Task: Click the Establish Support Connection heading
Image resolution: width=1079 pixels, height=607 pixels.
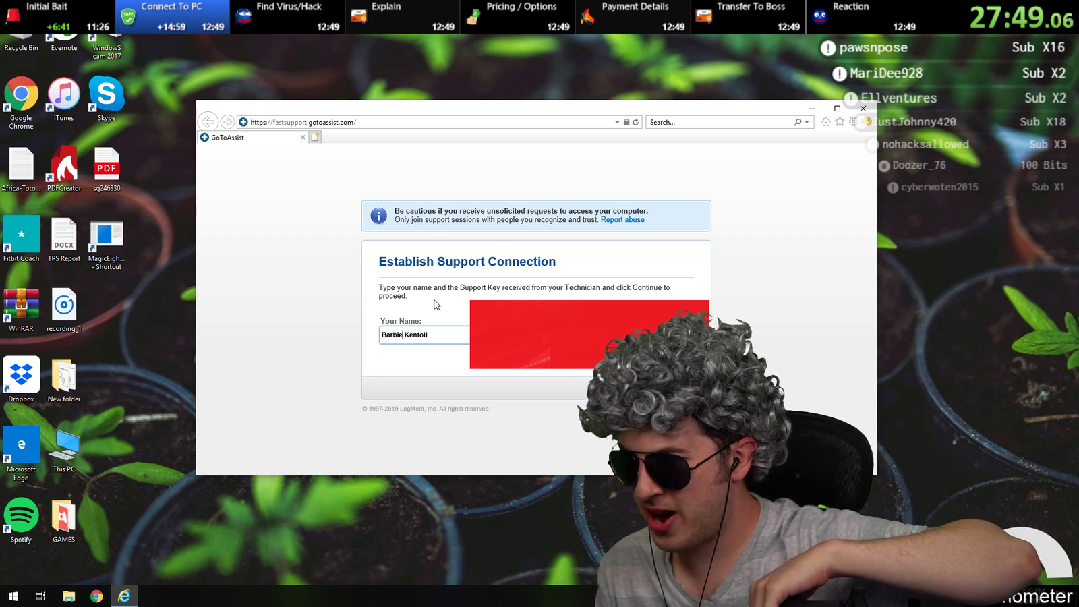Action: [467, 262]
